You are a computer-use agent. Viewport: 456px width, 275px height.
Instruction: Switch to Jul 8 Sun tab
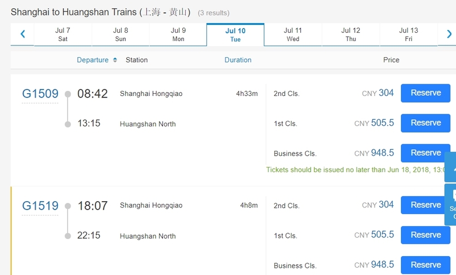(x=121, y=34)
